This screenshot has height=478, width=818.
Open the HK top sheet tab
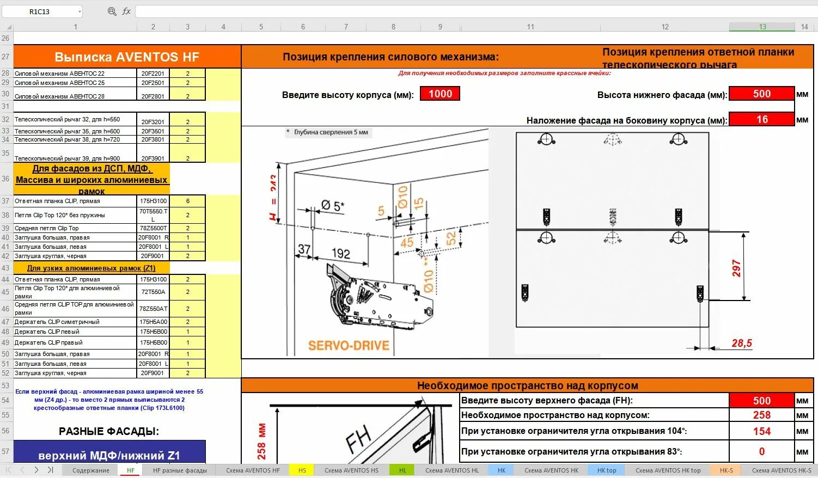click(x=607, y=470)
